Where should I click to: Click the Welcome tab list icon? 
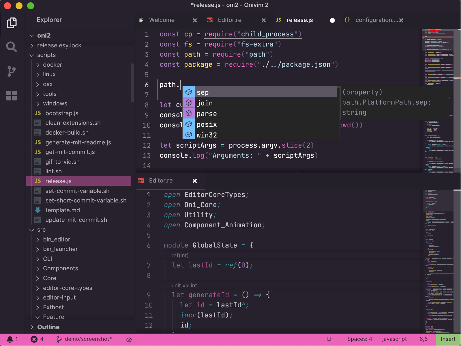(141, 20)
